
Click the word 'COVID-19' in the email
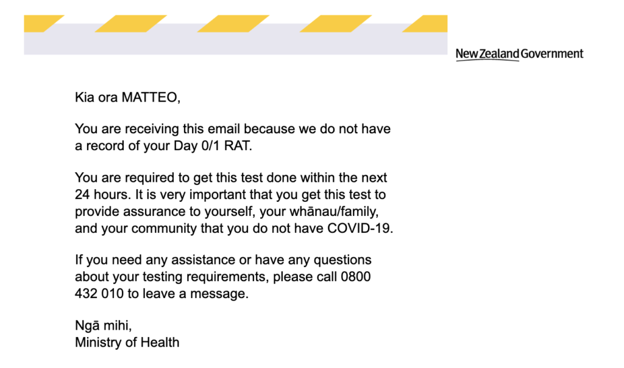pos(359,229)
